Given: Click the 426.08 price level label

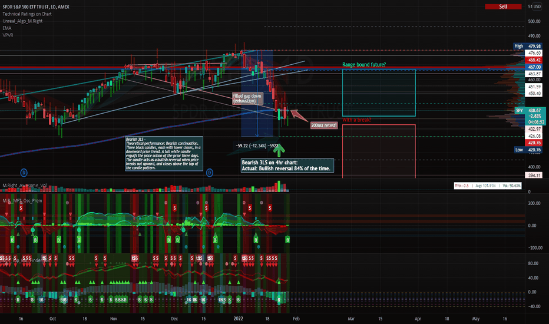Looking at the screenshot, I should tap(534, 136).
